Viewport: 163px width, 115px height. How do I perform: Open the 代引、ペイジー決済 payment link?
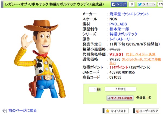pyautogui.click(x=141, y=54)
